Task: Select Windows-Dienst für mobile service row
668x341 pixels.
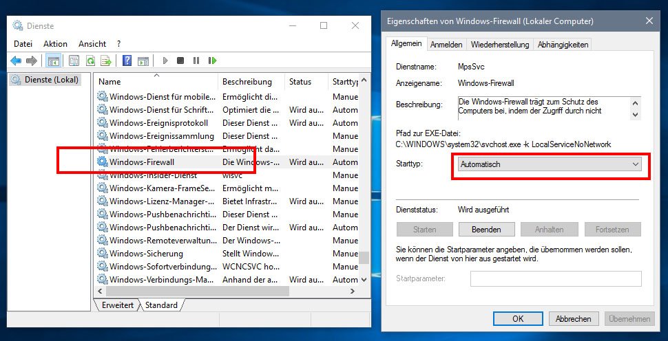Action: (x=227, y=96)
